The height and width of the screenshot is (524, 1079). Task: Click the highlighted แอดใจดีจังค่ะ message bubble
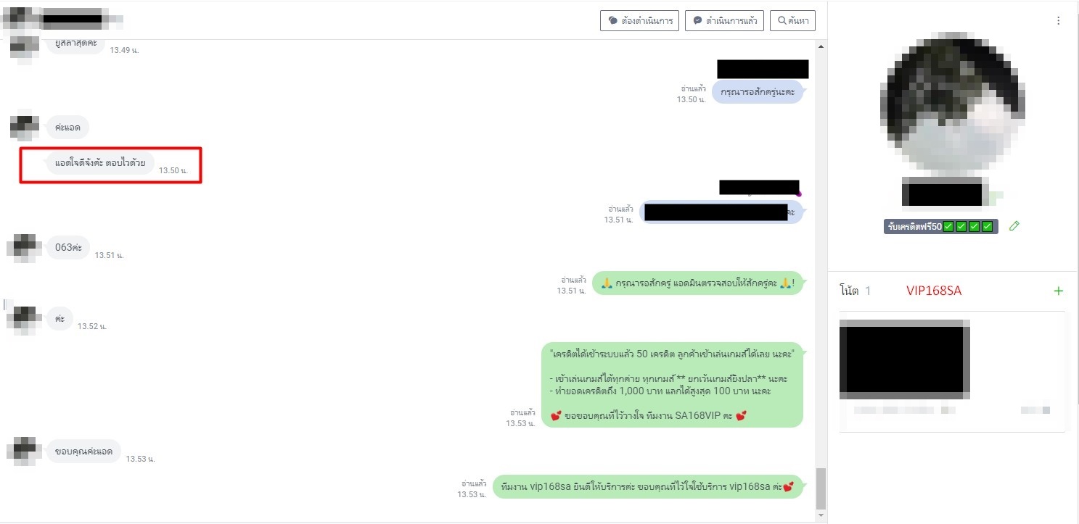point(100,163)
